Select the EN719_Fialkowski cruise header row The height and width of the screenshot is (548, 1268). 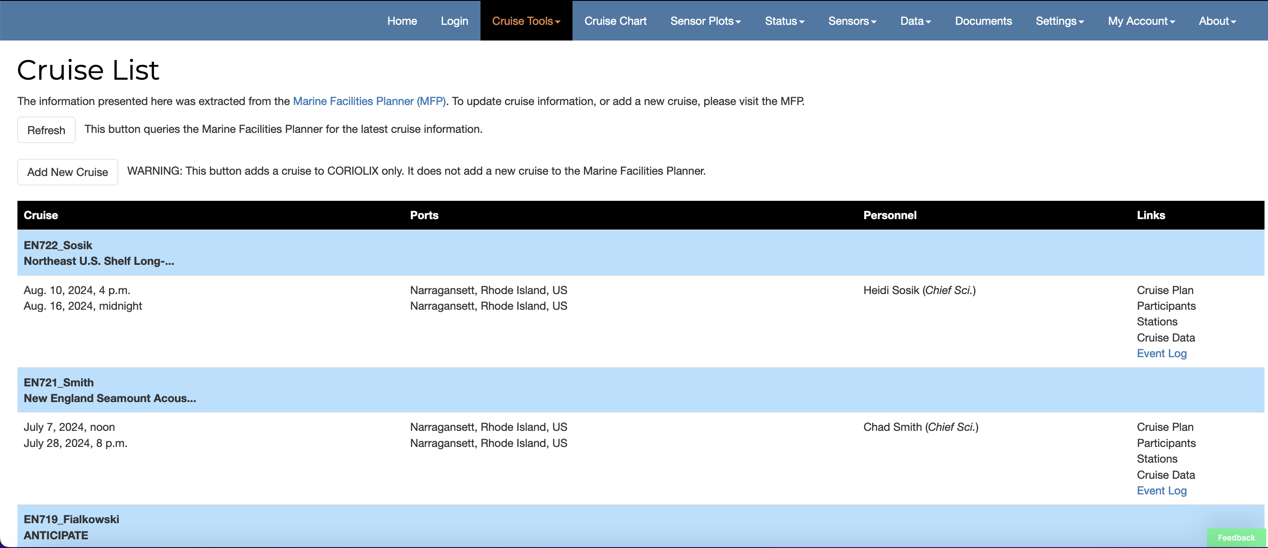click(x=71, y=519)
